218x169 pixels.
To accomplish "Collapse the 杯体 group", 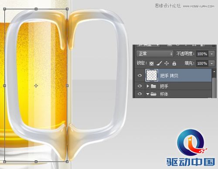I will pyautogui.click(x=148, y=94).
